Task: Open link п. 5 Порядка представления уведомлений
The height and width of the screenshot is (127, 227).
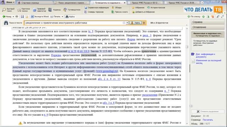Action: pyautogui.click(x=91, y=31)
